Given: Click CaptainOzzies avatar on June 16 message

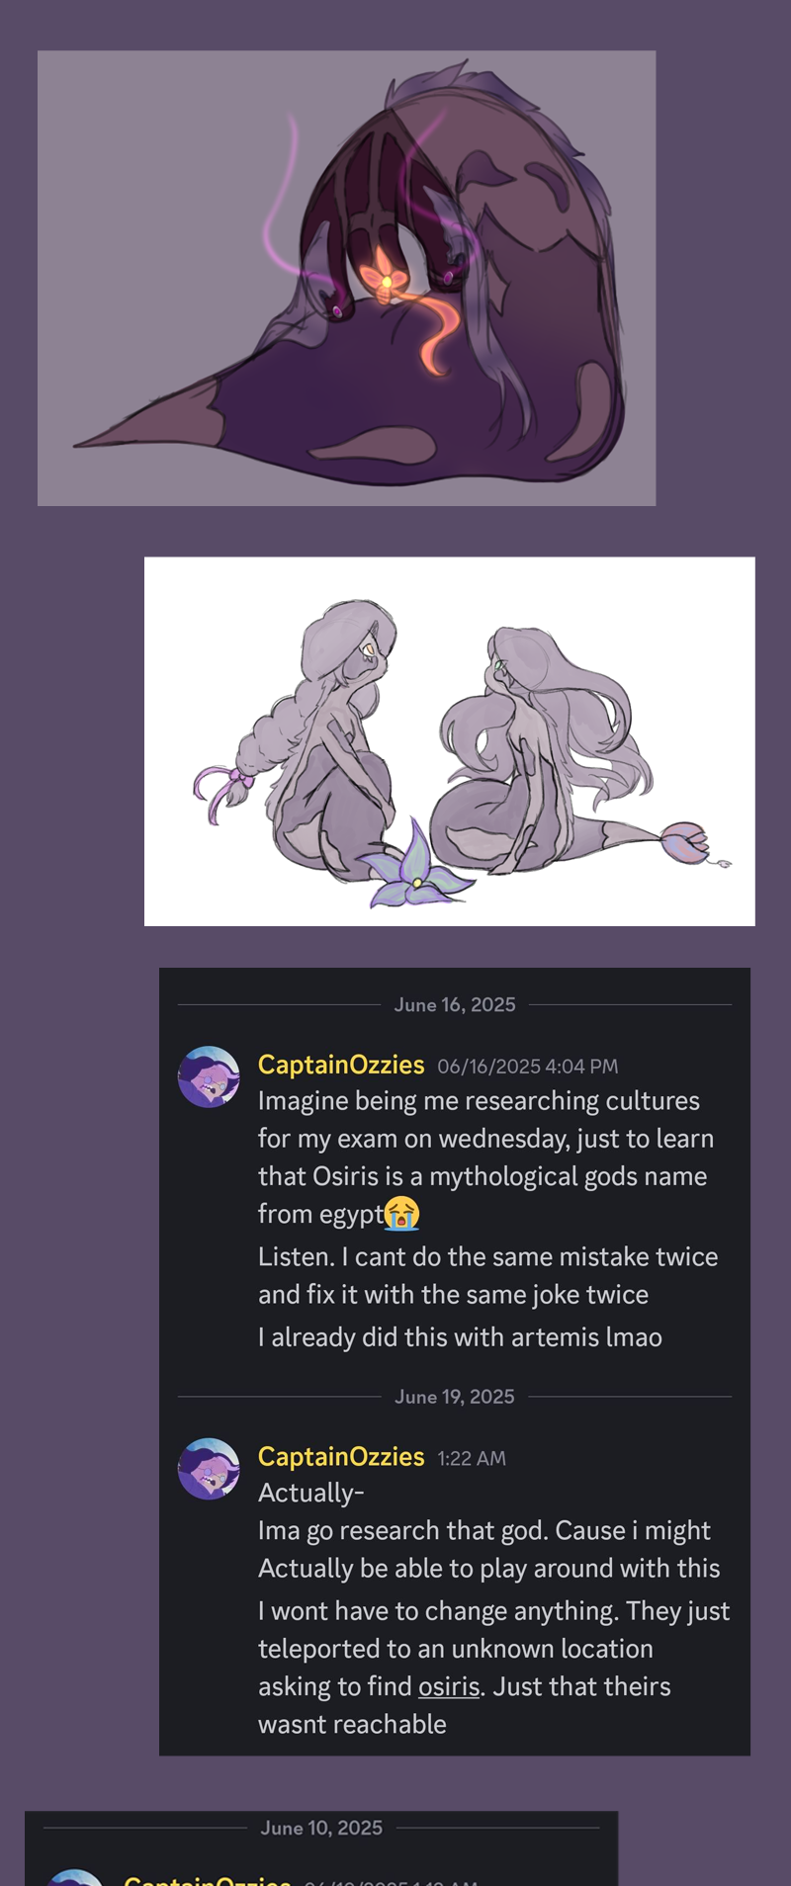Looking at the screenshot, I should [209, 1076].
